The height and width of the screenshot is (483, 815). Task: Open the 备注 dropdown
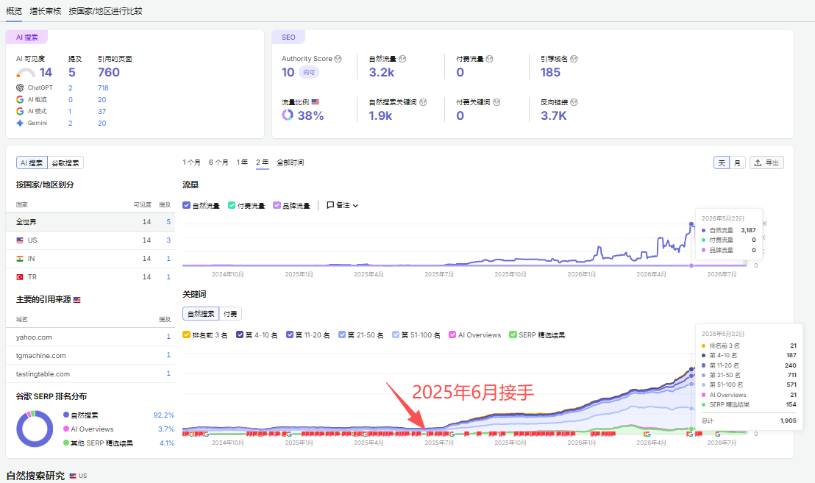pyautogui.click(x=343, y=205)
